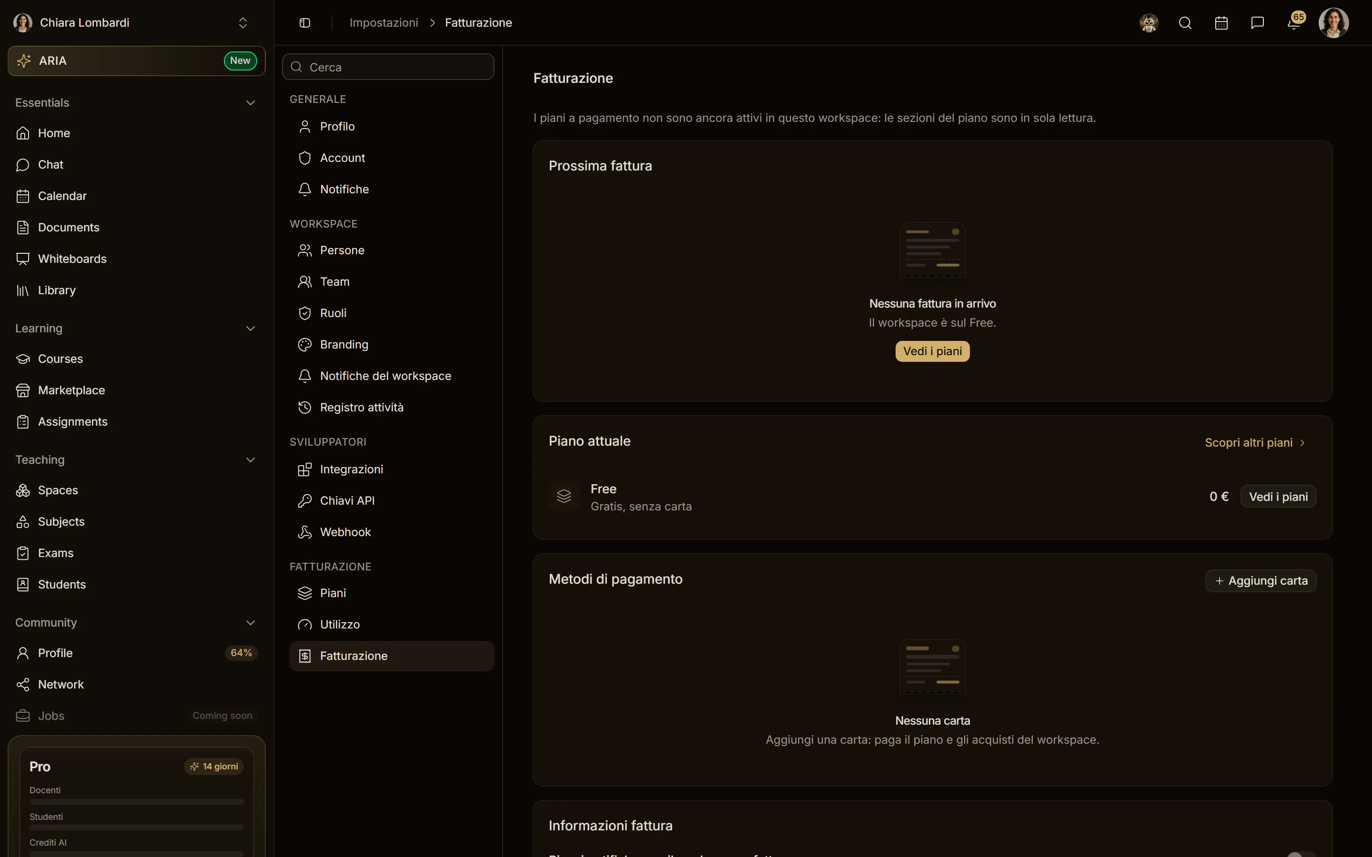This screenshot has height=857, width=1372.
Task: Click Vedi i piani beside 0 €
Action: pyautogui.click(x=1278, y=497)
